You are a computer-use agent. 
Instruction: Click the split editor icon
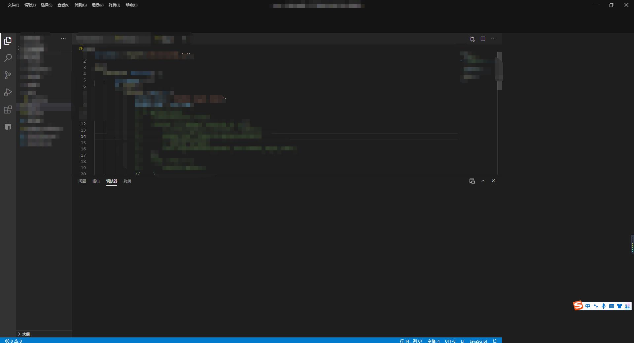tap(483, 39)
